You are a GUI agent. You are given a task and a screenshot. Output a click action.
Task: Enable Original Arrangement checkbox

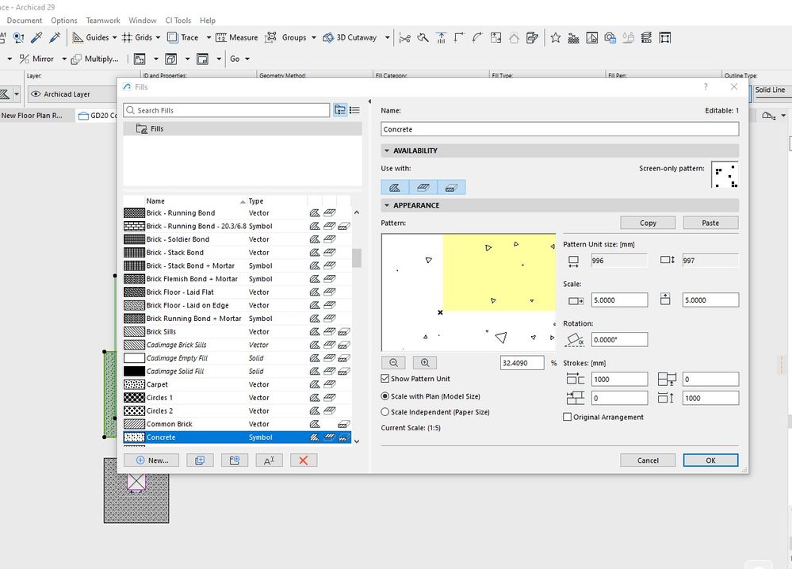click(x=567, y=417)
